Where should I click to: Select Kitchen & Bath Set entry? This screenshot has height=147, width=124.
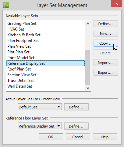[x=24, y=35]
